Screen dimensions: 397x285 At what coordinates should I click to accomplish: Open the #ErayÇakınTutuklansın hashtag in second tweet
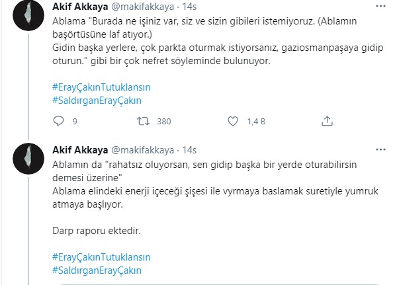(101, 257)
